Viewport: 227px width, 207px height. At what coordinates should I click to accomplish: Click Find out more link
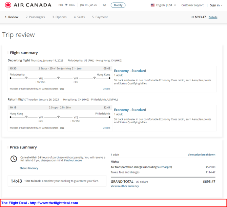coord(73,160)
